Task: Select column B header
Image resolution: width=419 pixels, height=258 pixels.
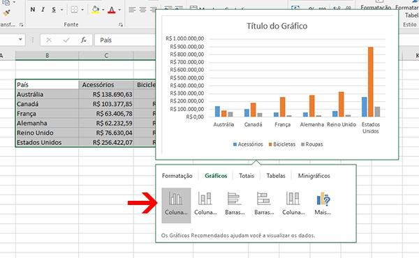Action: 47,56
